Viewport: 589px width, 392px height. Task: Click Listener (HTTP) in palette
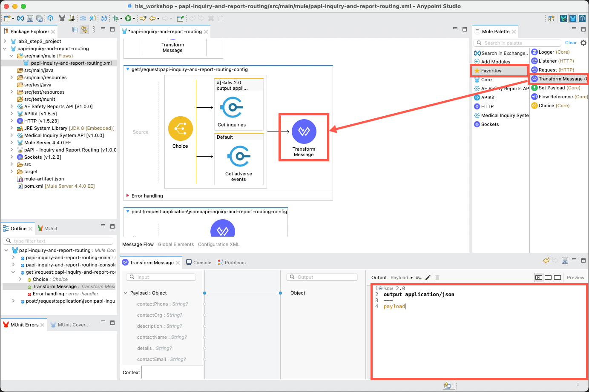coord(552,61)
